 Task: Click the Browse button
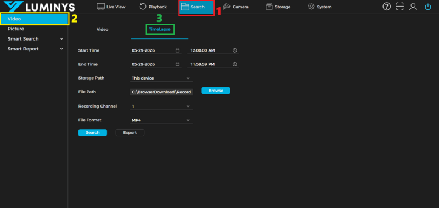216,91
